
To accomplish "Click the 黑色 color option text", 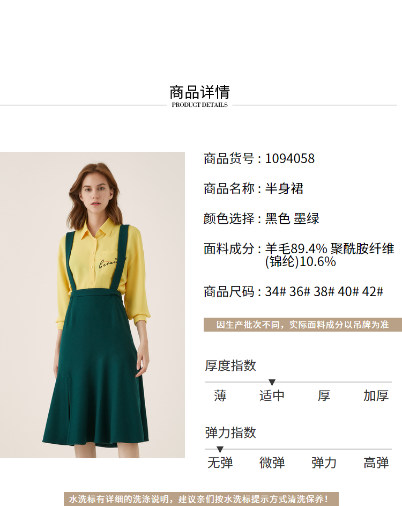I will point(278,218).
